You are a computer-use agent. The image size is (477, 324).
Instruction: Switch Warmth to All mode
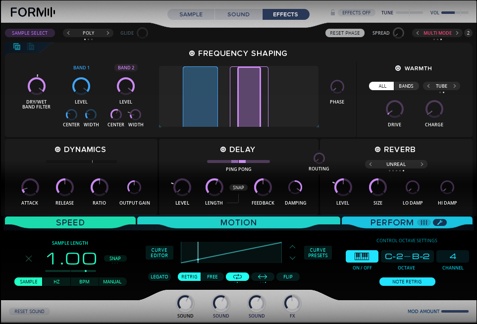(x=382, y=86)
